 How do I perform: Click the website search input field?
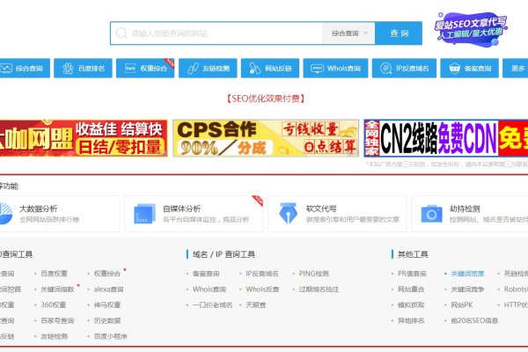click(x=216, y=33)
